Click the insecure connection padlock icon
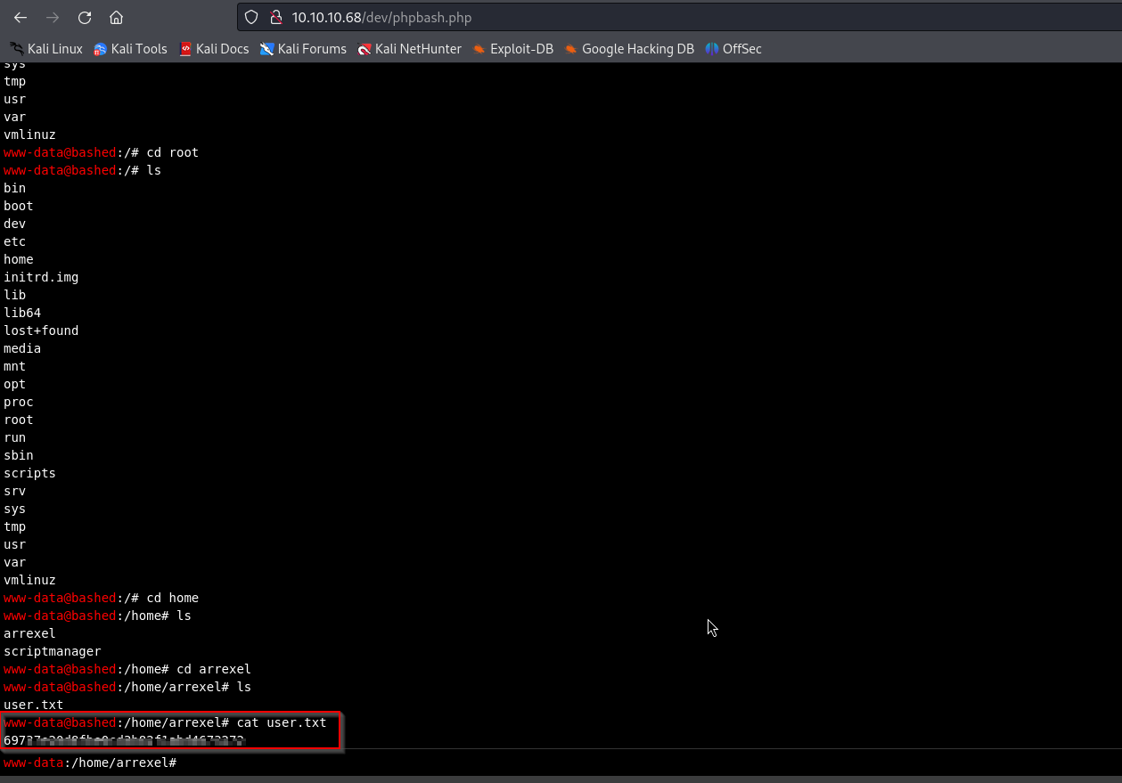Image resolution: width=1122 pixels, height=783 pixels. tap(275, 18)
